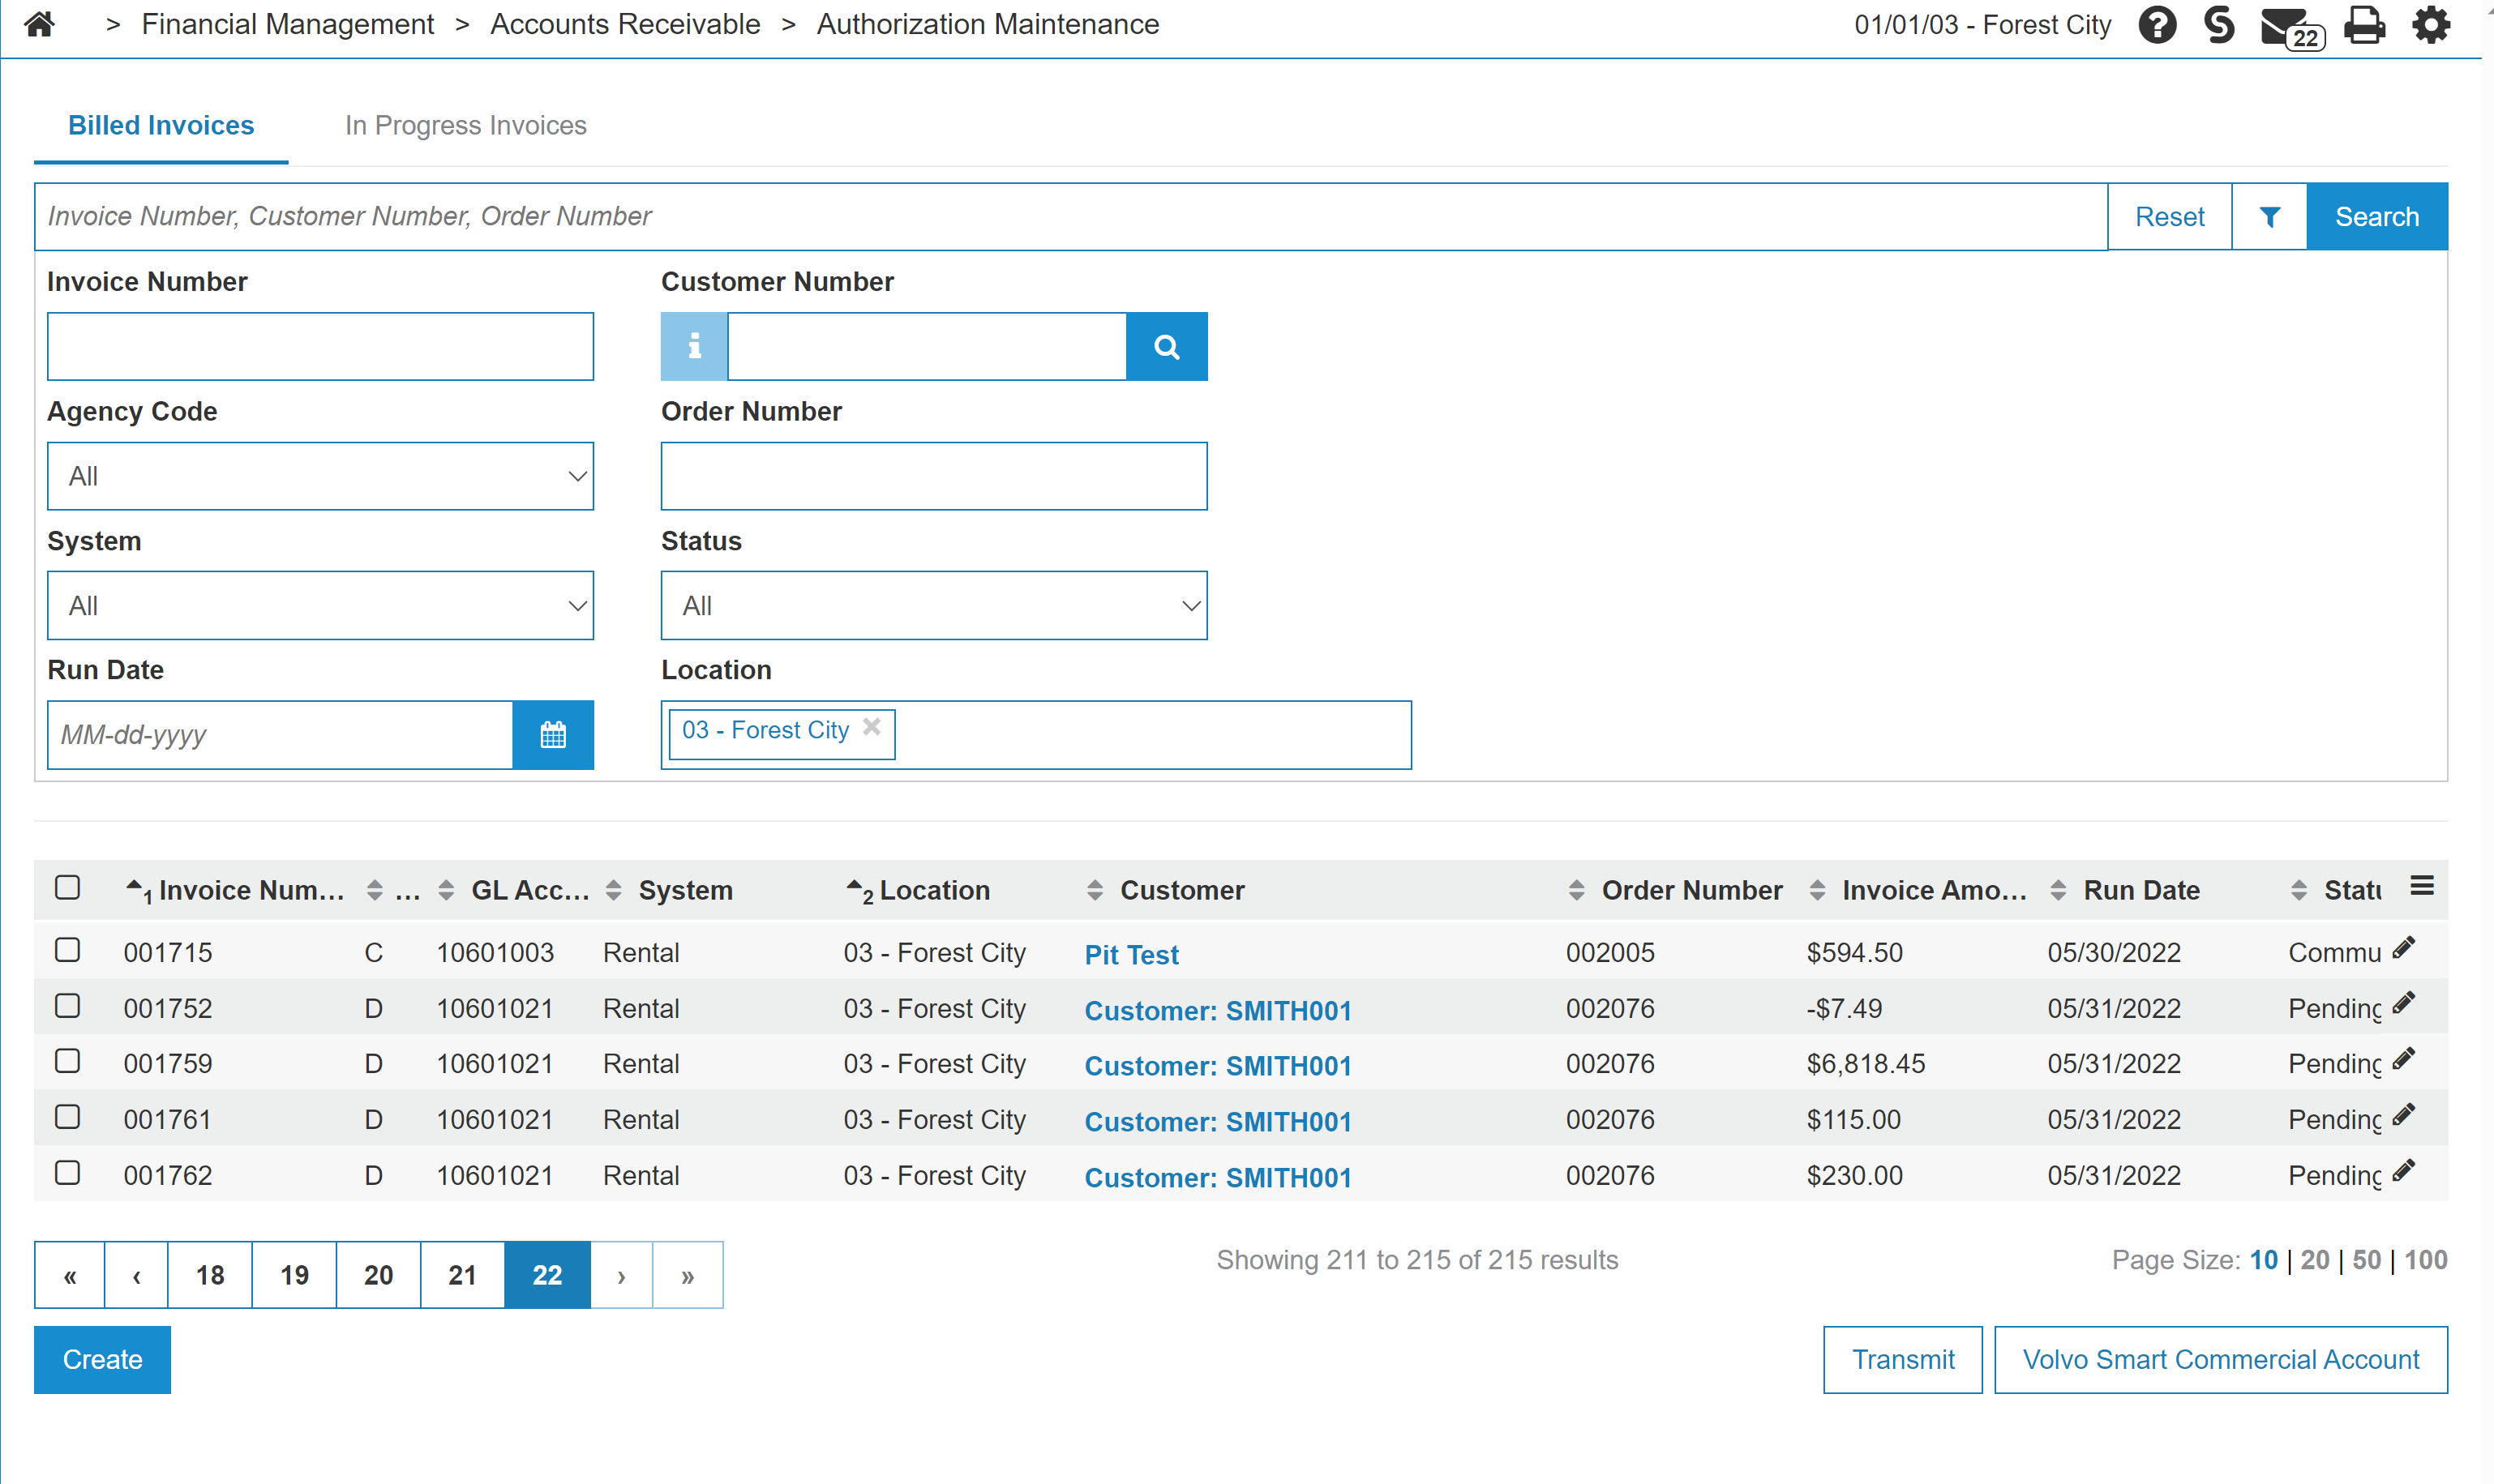Jump to the first page
This screenshot has height=1484, width=2494.
pos(70,1275)
